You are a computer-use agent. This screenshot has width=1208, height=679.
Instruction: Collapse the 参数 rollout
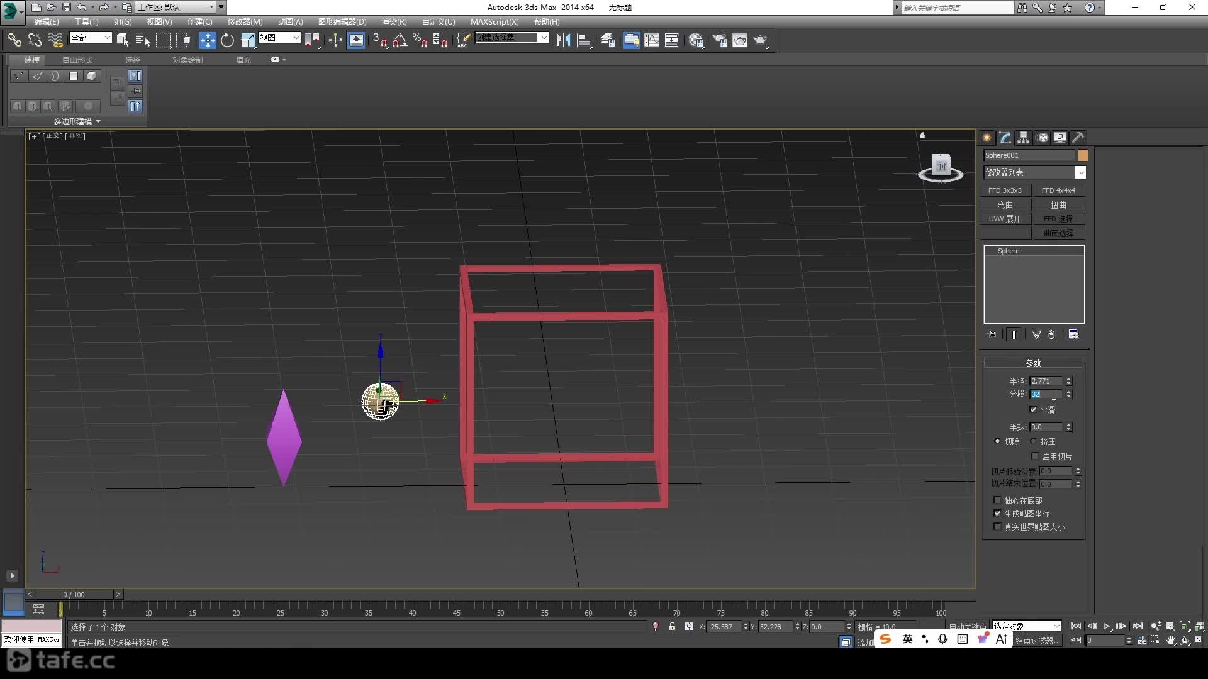[x=1033, y=363]
